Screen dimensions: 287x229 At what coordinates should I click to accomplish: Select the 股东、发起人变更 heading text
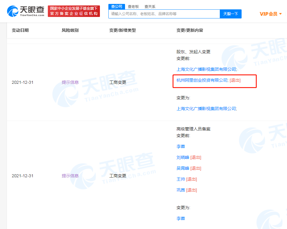pyautogui.click(x=193, y=52)
